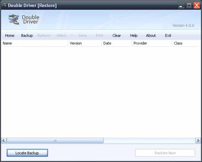
Task: Close the Double Driver window
Action: [x=197, y=5]
